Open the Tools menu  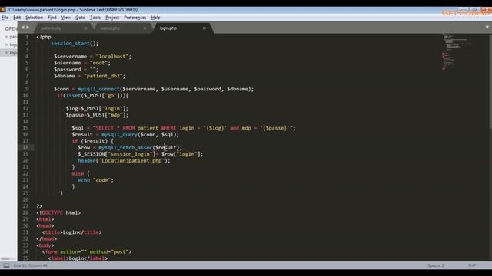(x=95, y=18)
